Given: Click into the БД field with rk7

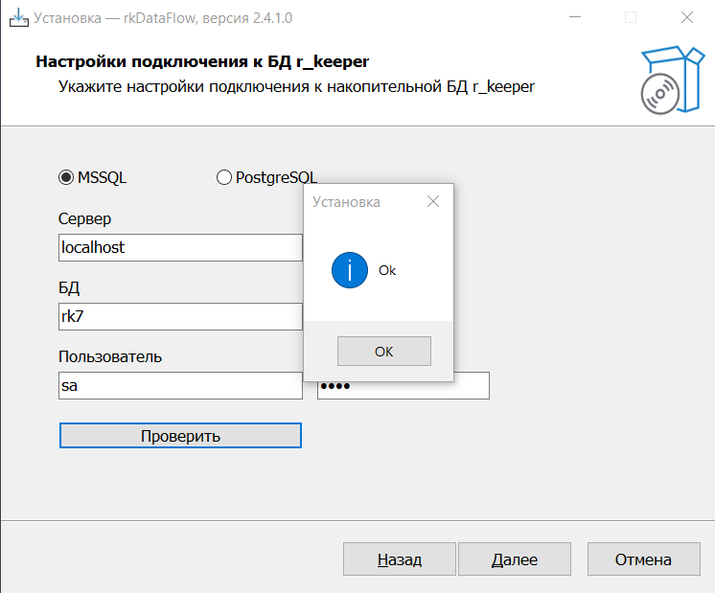Looking at the screenshot, I should (179, 317).
